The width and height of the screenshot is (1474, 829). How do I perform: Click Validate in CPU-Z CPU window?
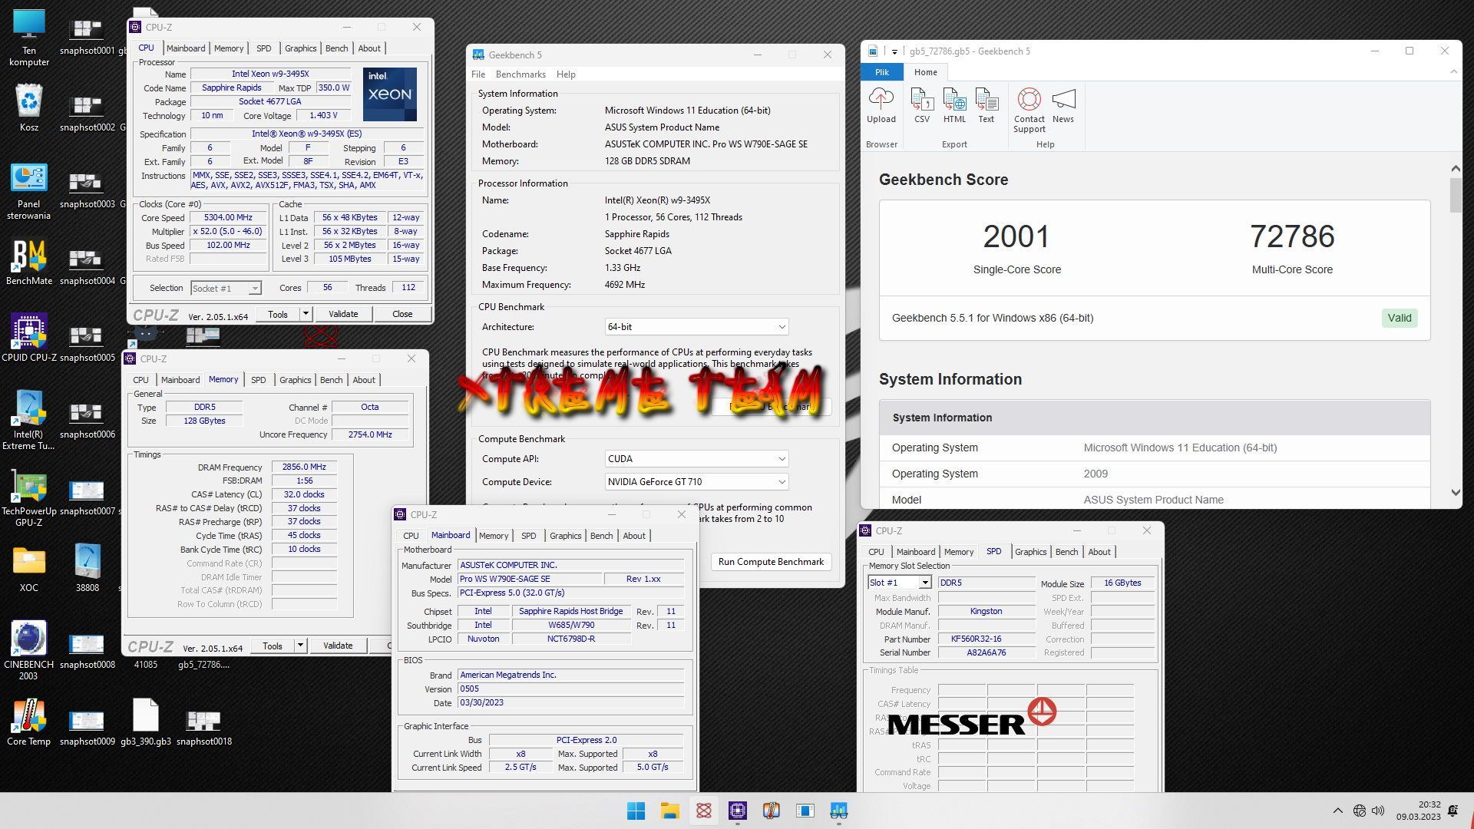coord(343,314)
